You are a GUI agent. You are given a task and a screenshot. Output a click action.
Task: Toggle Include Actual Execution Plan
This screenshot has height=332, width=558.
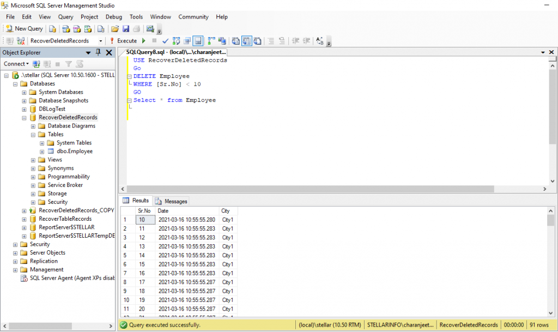click(x=211, y=41)
